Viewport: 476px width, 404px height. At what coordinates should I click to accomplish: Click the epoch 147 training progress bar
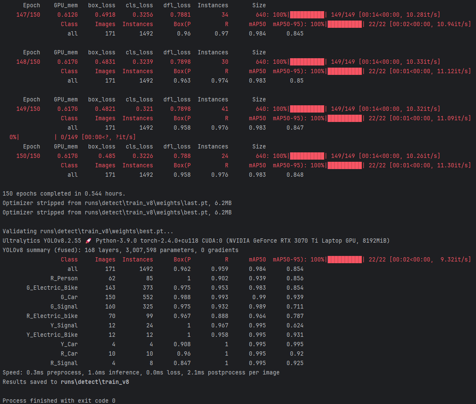tap(307, 15)
